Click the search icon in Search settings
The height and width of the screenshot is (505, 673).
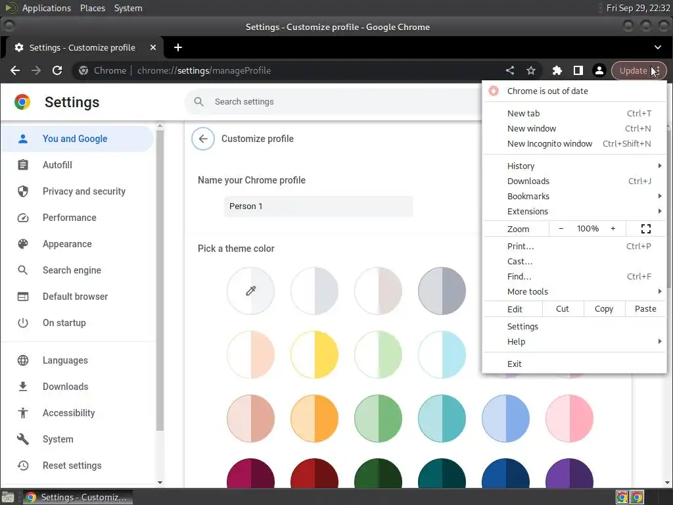click(198, 102)
